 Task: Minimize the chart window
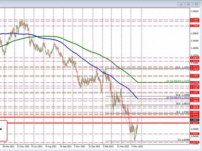tap(181, 4)
